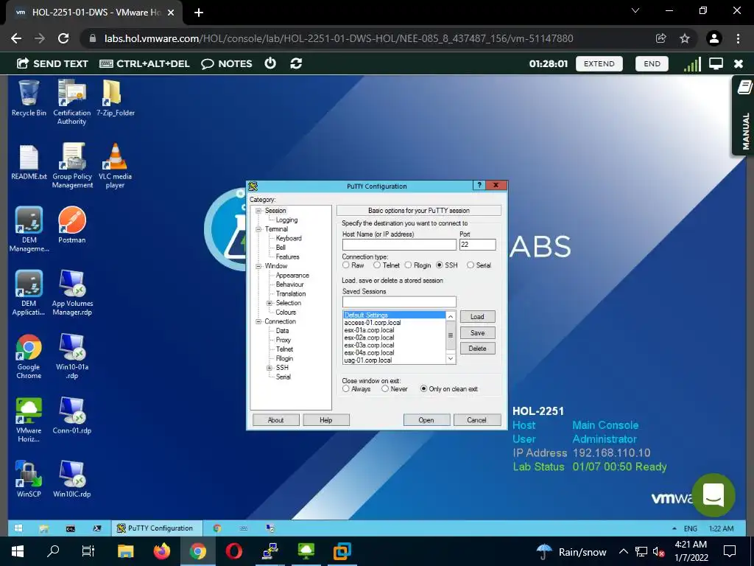Click the Port input field
This screenshot has width=754, height=566.
[x=477, y=245]
